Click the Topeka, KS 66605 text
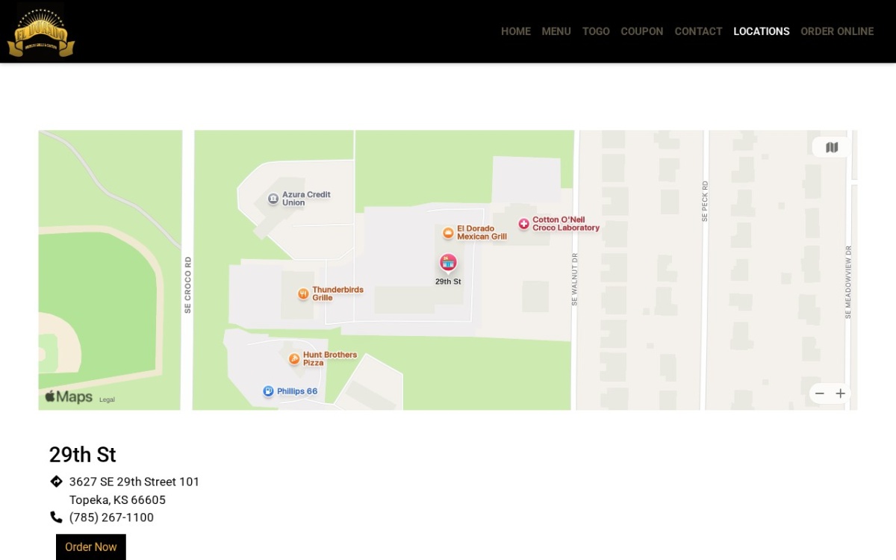 (117, 500)
